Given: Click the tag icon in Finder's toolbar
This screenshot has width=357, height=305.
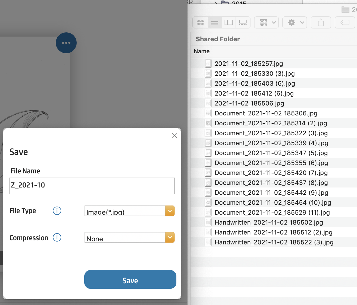Looking at the screenshot, I should (345, 22).
